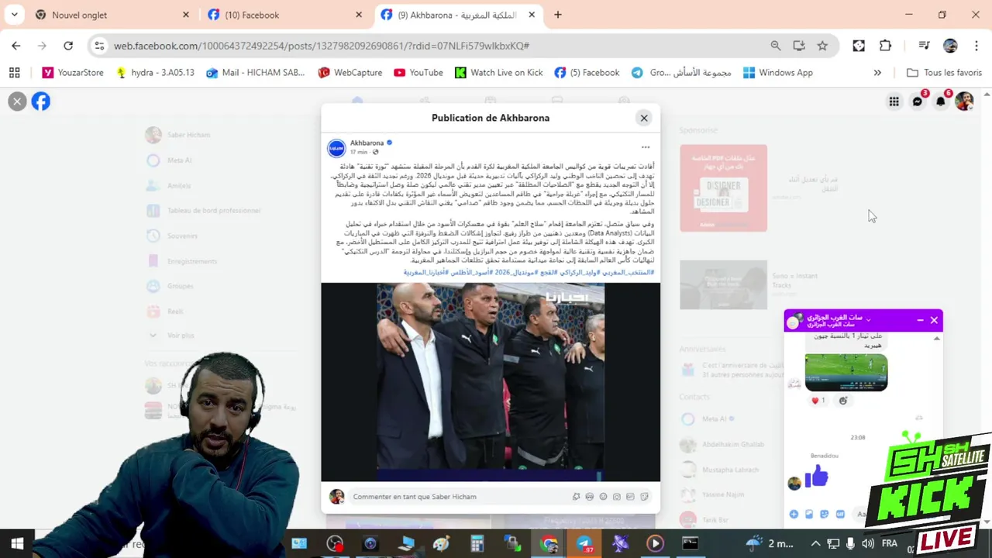Image resolution: width=992 pixels, height=558 pixels.
Task: Open the post options three-dot menu
Action: click(x=645, y=147)
